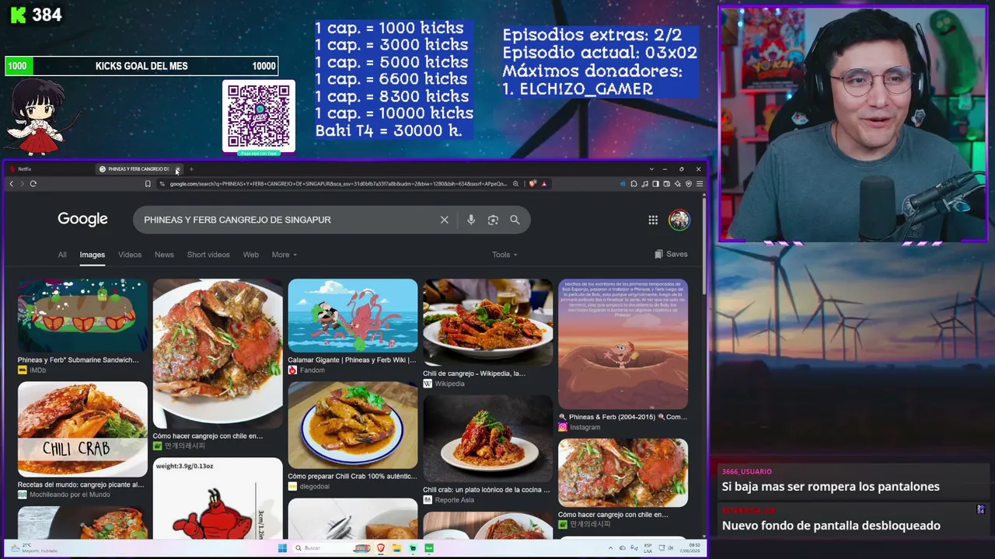Open the Submarine Sandwich IMDb image
Image resolution: width=995 pixels, height=559 pixels.
[82, 316]
